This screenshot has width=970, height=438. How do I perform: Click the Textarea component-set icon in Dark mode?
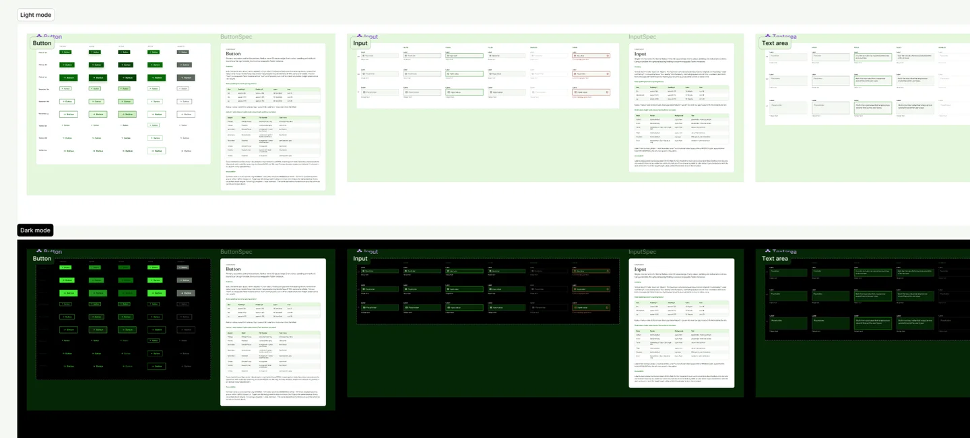tap(769, 252)
